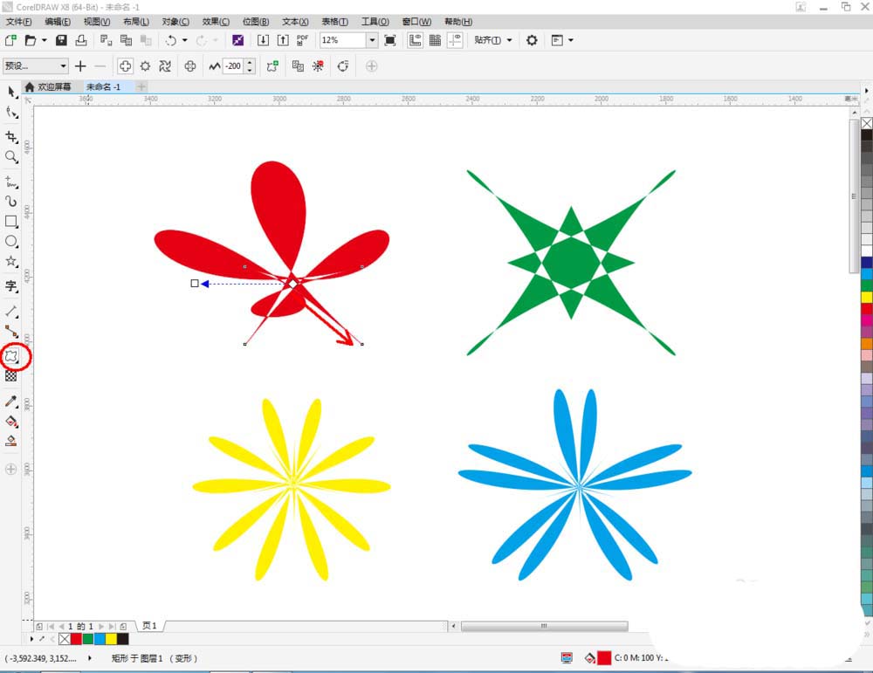This screenshot has height=673, width=873.
Task: Click the Publish to PDF icon
Action: (301, 39)
